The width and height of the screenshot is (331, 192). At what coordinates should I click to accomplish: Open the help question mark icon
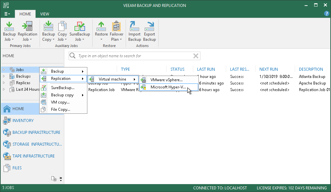pos(326,14)
